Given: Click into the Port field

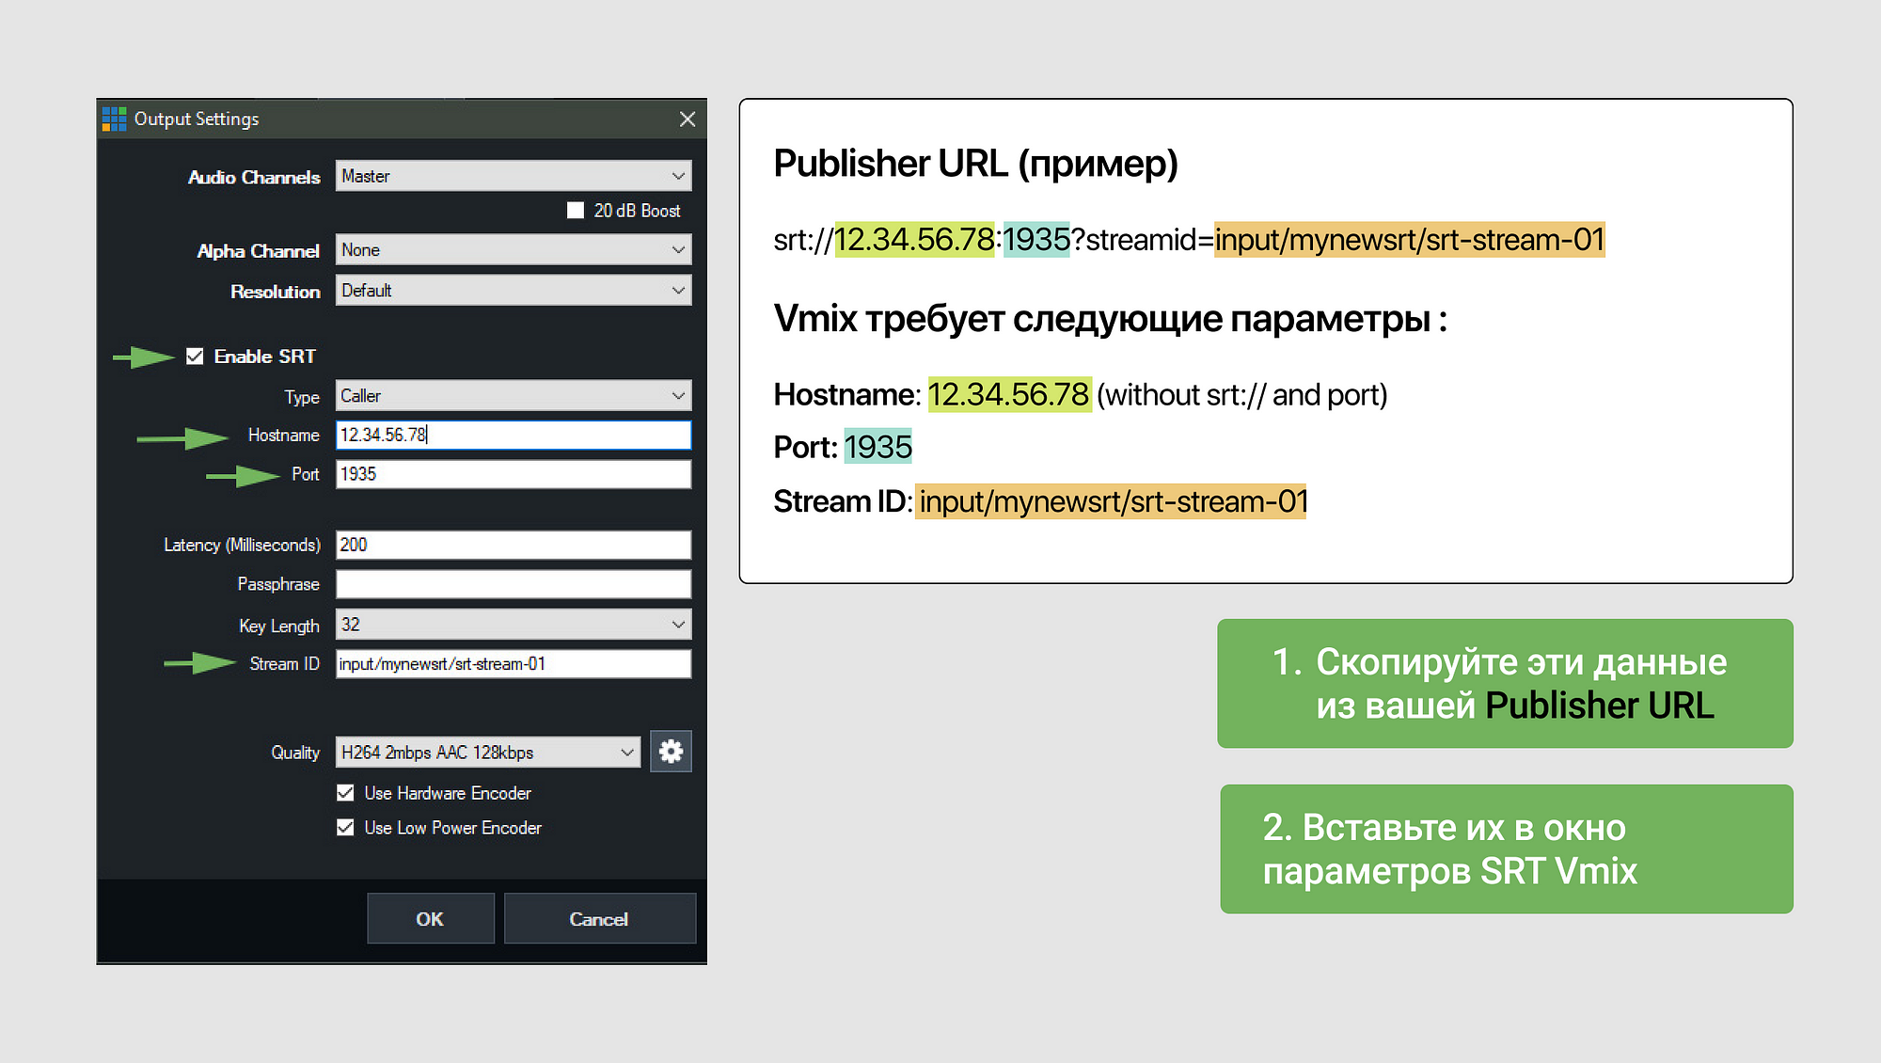Looking at the screenshot, I should [x=514, y=474].
